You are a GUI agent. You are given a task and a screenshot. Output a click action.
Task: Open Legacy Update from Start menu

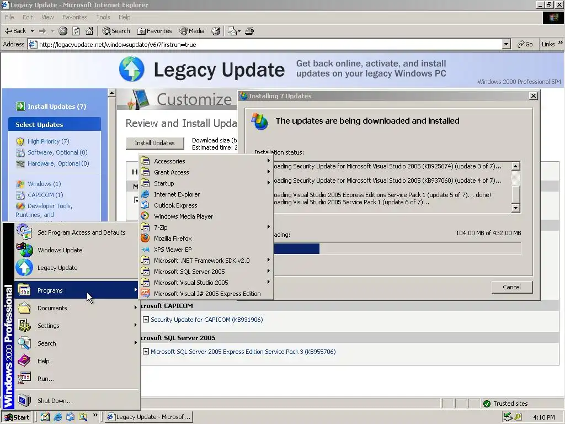click(76, 268)
